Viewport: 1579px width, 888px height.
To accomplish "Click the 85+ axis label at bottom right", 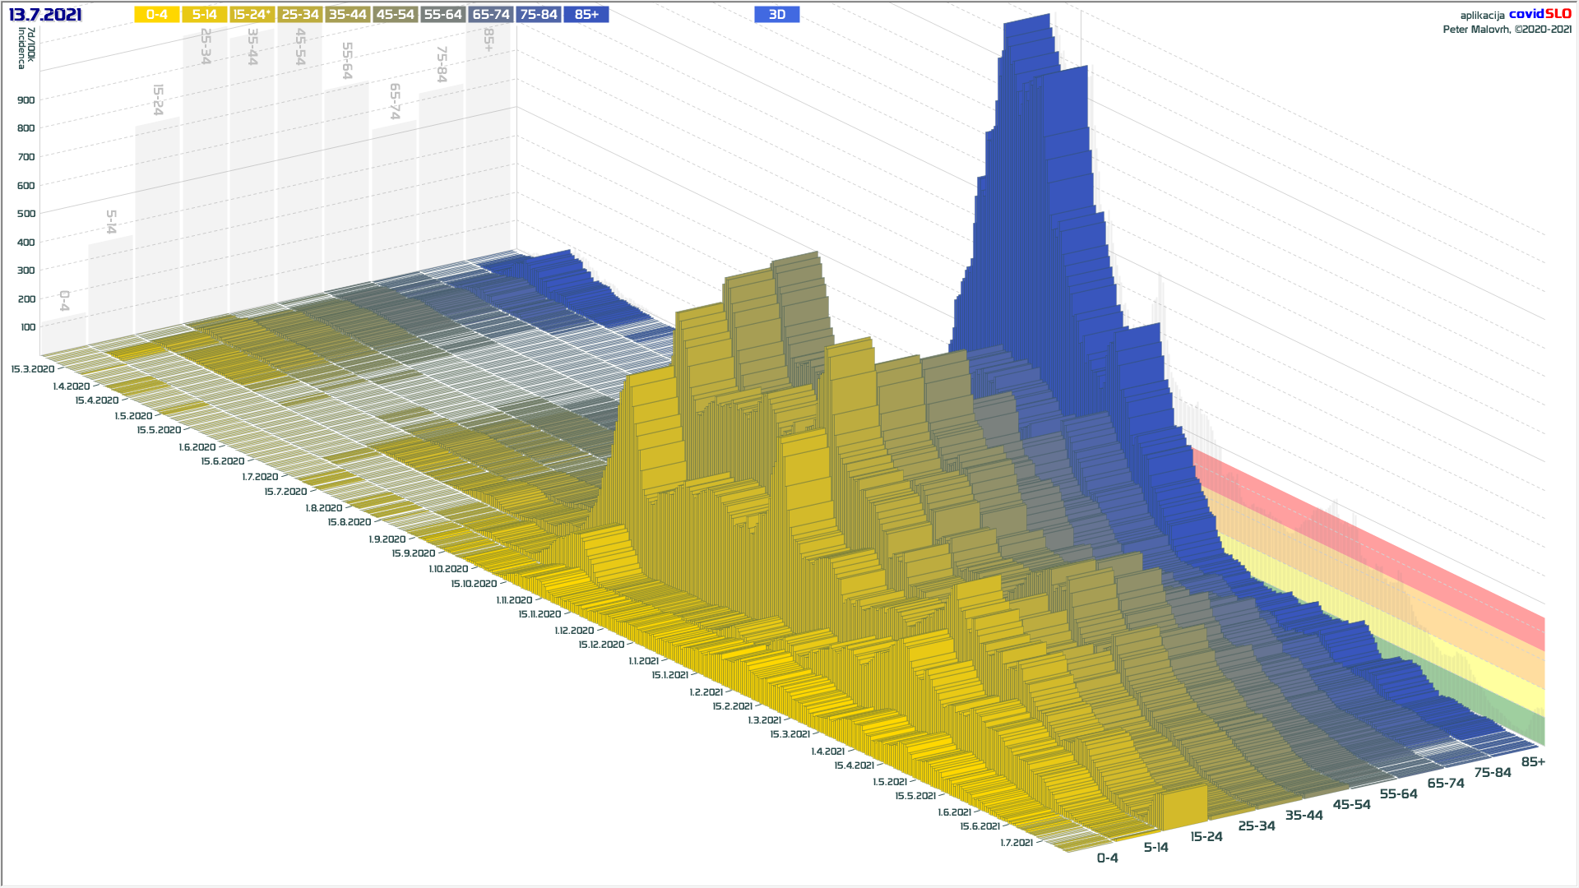I will (1533, 762).
